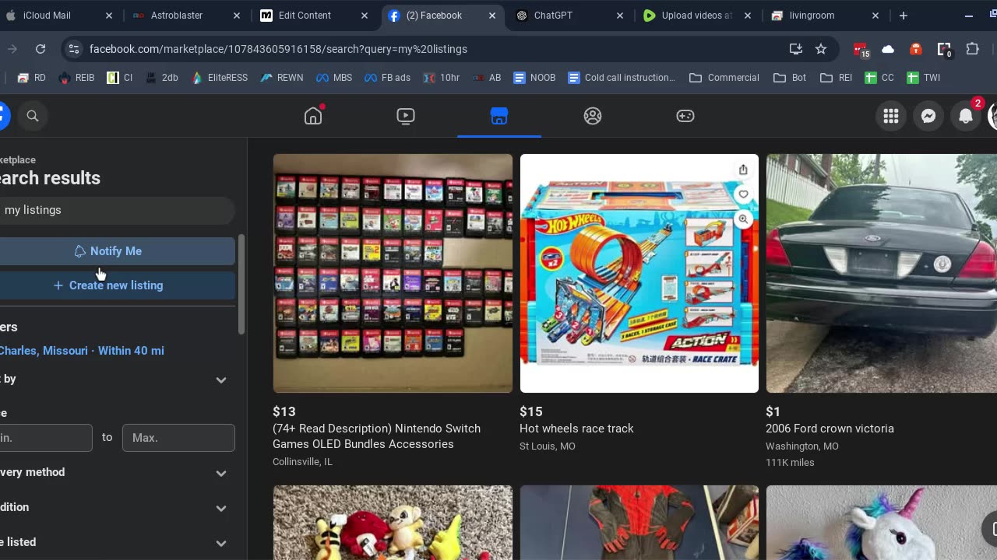This screenshot has height=560, width=997.
Task: Click marketplace search box my listings
Action: pos(117,210)
